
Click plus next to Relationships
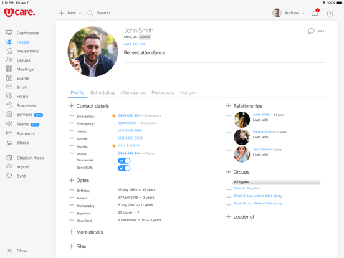tap(229, 106)
